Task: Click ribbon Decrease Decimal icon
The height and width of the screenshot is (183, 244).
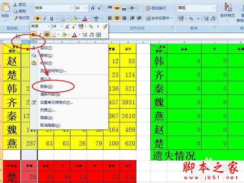Action: coord(213,19)
